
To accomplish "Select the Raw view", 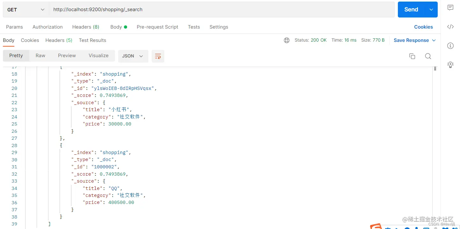I will 40,56.
